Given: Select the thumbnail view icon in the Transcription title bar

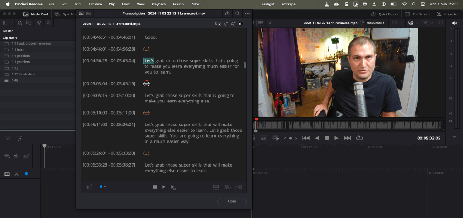Looking at the screenshot, I should (81, 14).
